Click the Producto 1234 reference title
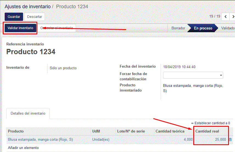The height and width of the screenshot is (152, 235). click(x=31, y=52)
